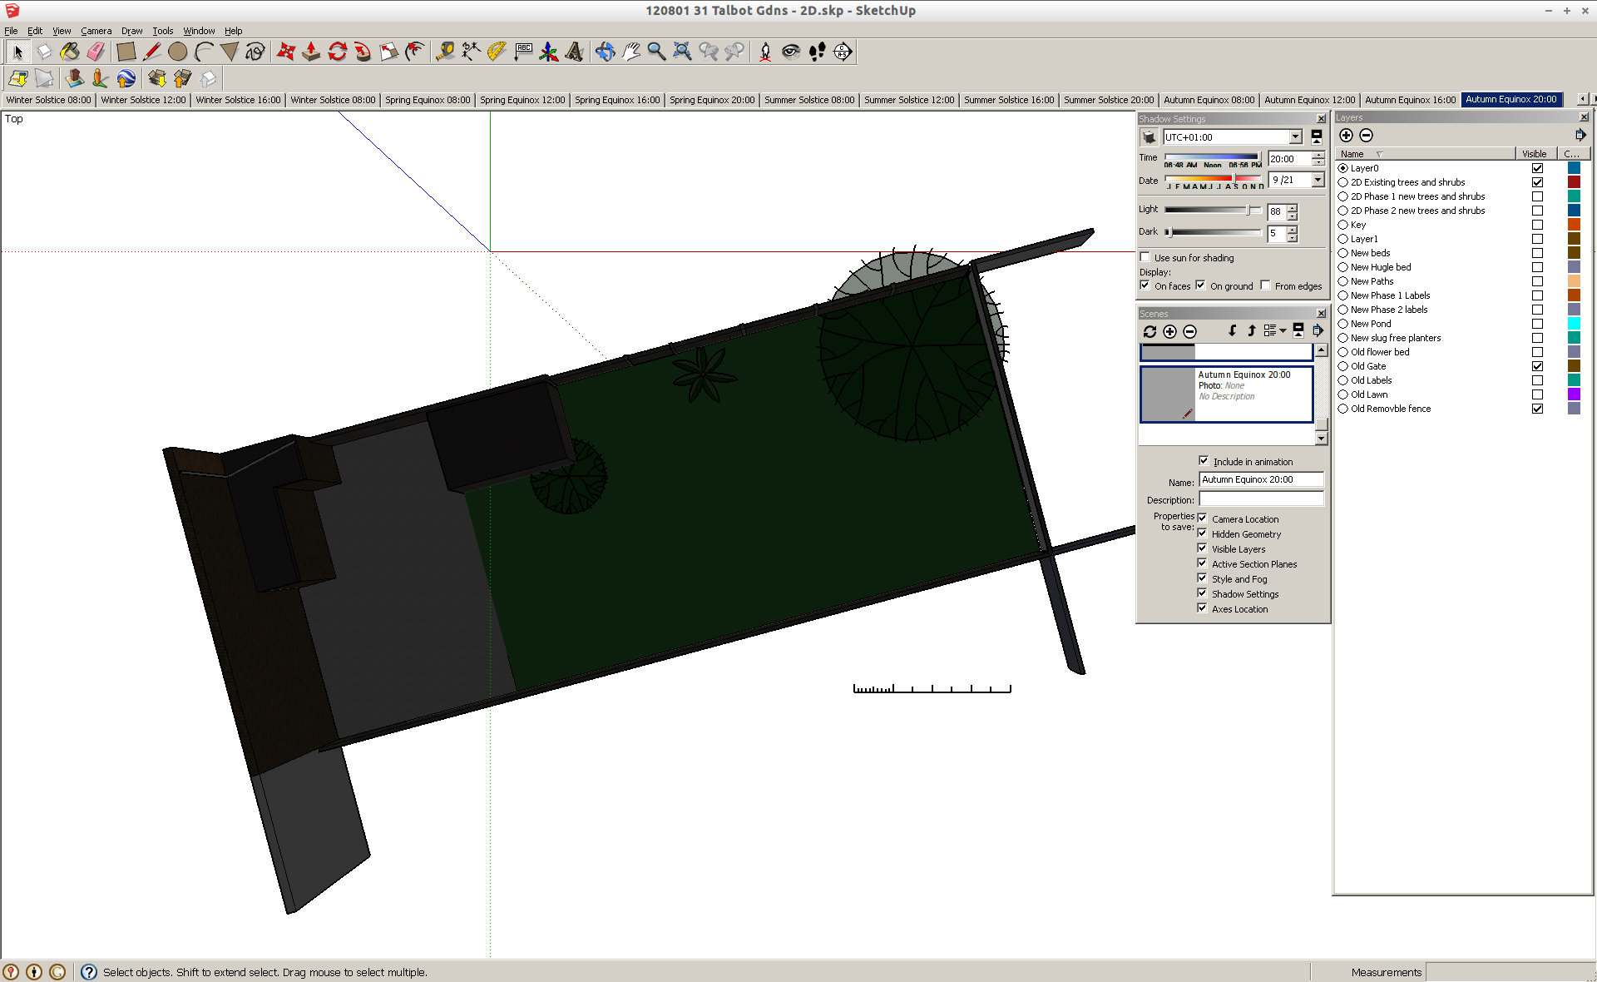Switch to Summer Solstice 12:00 scene tab
Screen dimensions: 1597x982
pos(908,100)
